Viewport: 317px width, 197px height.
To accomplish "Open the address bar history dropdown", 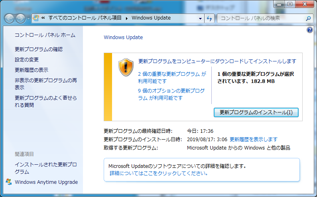I will (200, 18).
